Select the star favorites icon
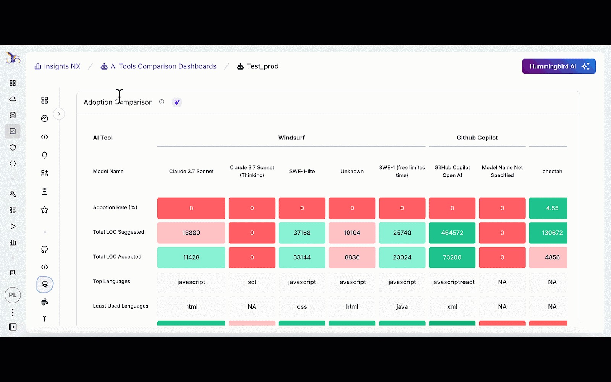The height and width of the screenshot is (382, 611). [45, 210]
